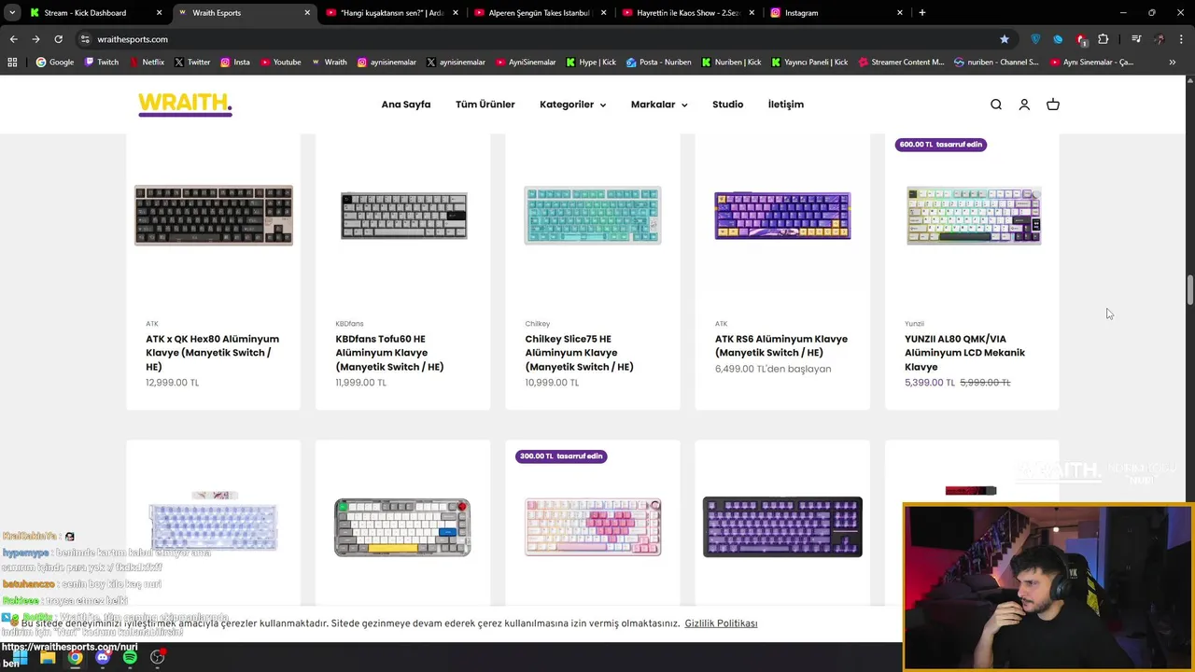
Task: Open OBS Studio from the taskbar
Action: (158, 657)
